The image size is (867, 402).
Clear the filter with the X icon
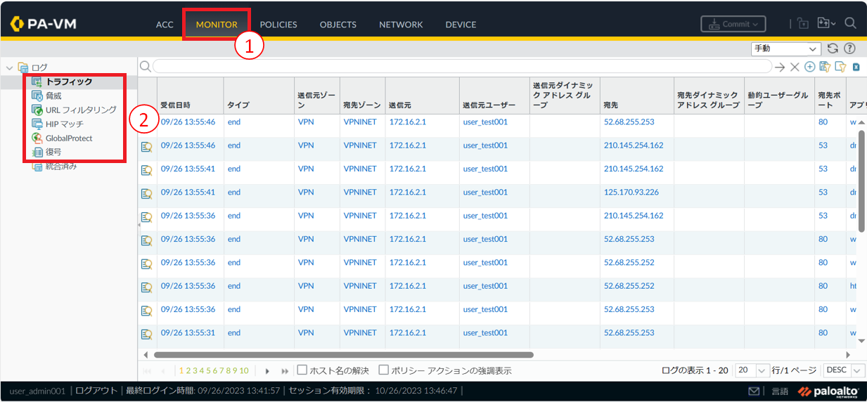click(794, 67)
